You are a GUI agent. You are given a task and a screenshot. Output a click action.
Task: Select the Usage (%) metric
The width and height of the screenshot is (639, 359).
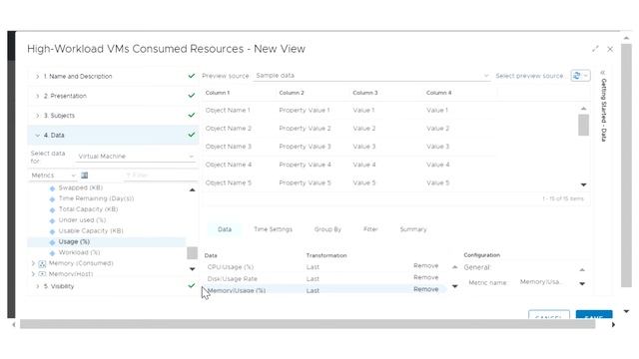(74, 241)
